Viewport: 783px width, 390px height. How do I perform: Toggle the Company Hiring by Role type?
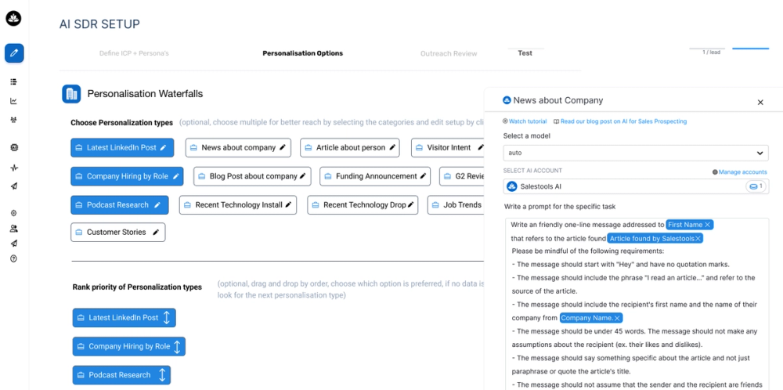[x=127, y=176]
